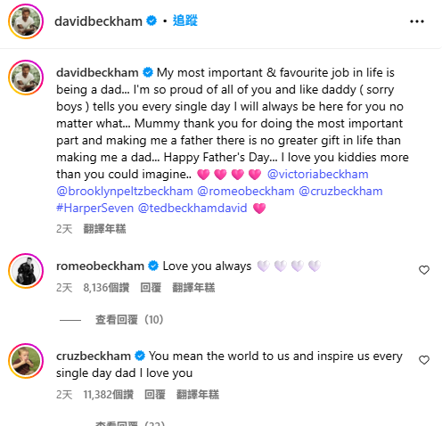Open the three-dots more options menu
The width and height of the screenshot is (442, 426).
pos(417,21)
